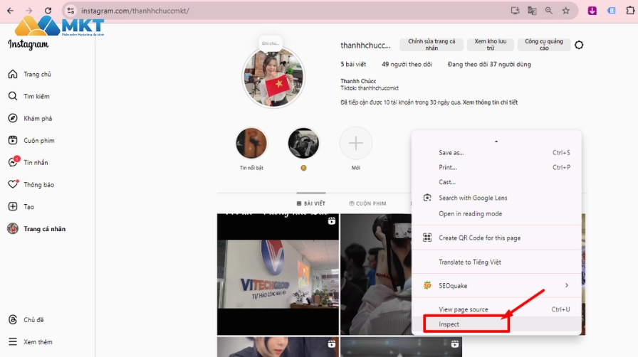This screenshot has width=638, height=357.
Task: Choose View page source
Action: [x=496, y=309]
